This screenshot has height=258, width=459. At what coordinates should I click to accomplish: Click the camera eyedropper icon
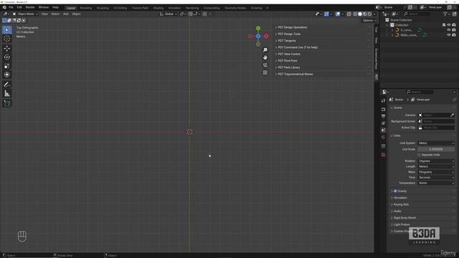tap(452, 115)
